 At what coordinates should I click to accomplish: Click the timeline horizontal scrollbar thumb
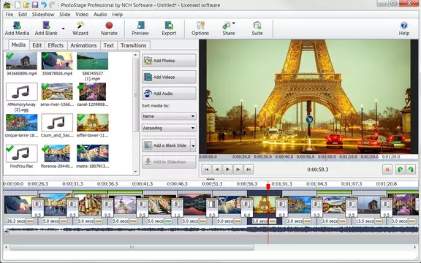click(x=132, y=247)
